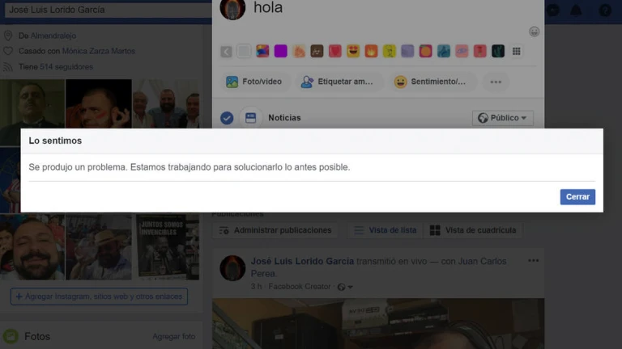Select the solid purple post background
The image size is (622, 349).
tap(280, 51)
